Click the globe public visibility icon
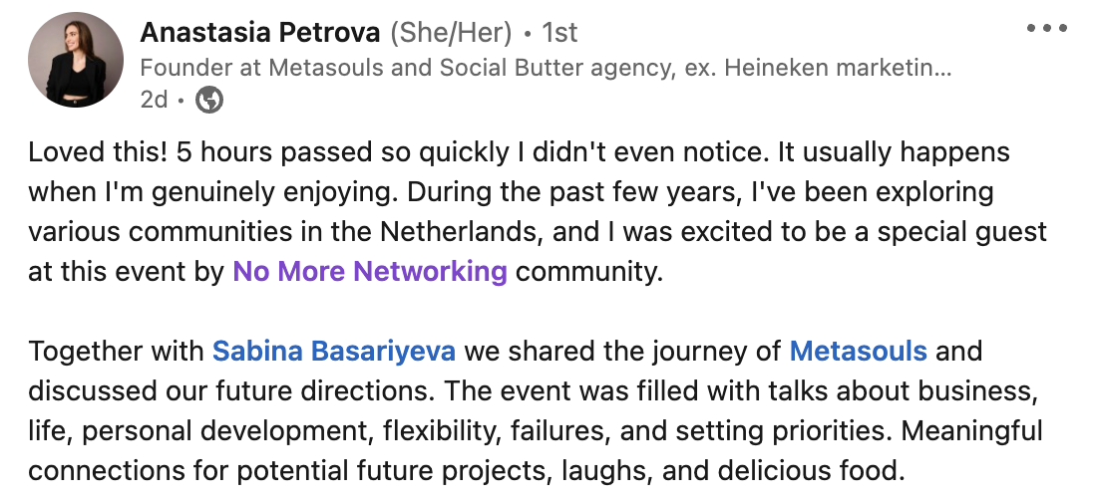 [208, 100]
